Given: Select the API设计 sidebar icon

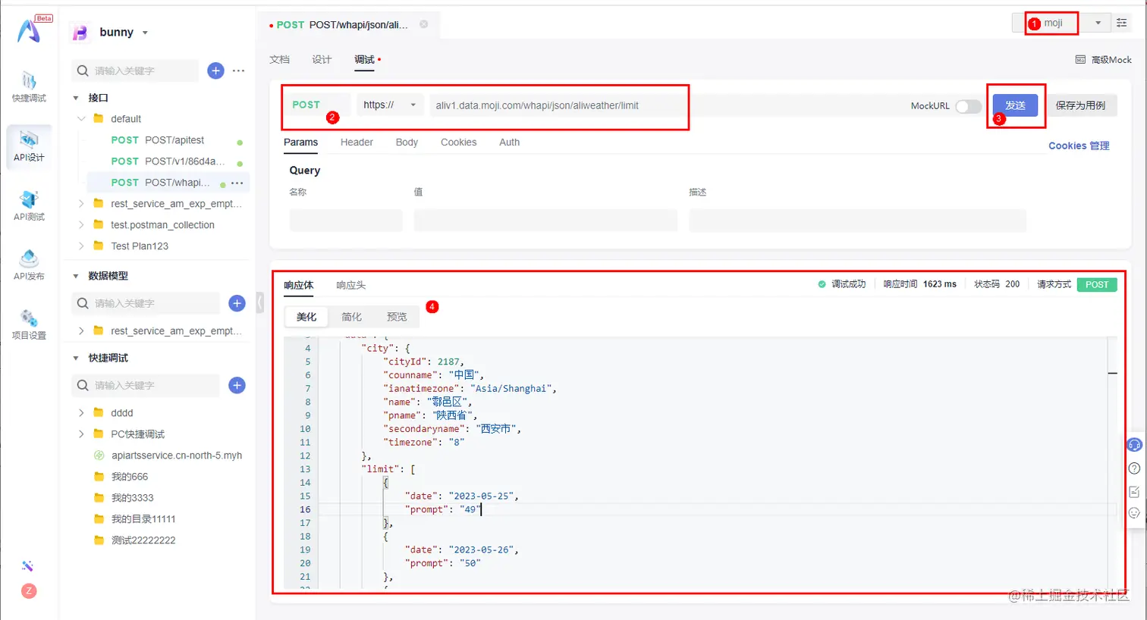Looking at the screenshot, I should (29, 146).
